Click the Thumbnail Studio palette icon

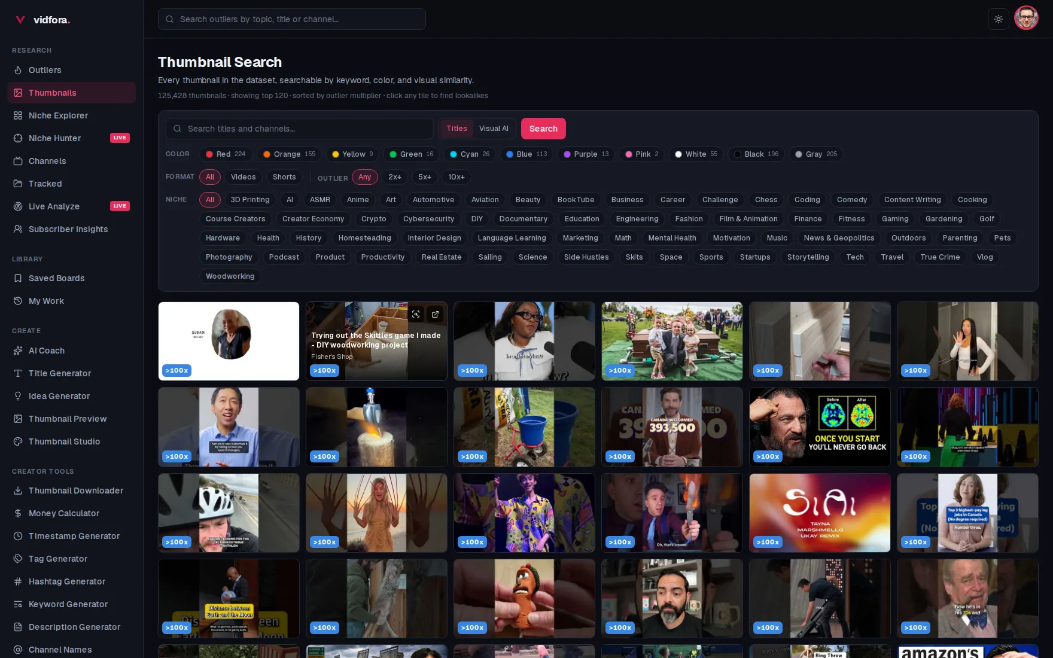[x=18, y=441]
